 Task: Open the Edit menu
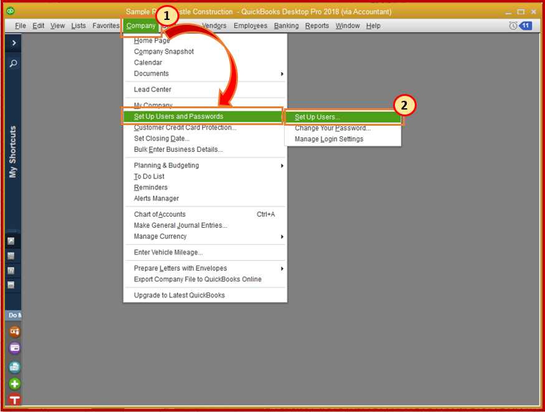(38, 26)
